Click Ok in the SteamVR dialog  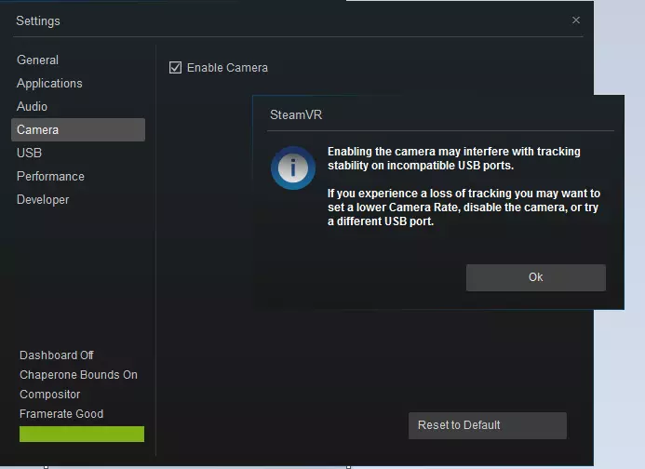tap(535, 277)
